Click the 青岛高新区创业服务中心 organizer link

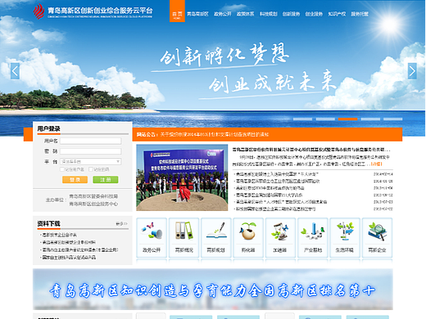click(93, 204)
